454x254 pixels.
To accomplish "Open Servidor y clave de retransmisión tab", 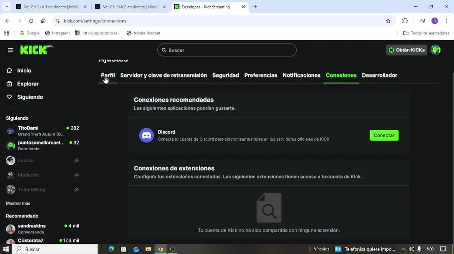I will [x=163, y=75].
